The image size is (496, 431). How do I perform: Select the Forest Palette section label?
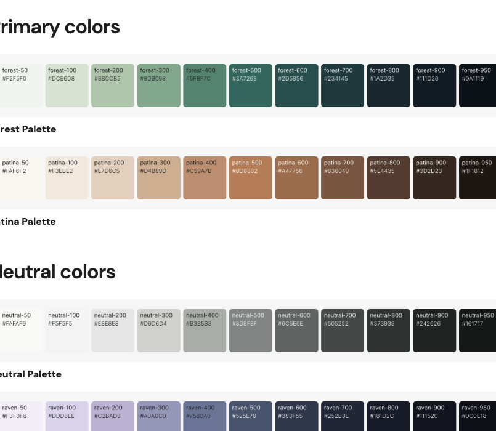pos(28,129)
